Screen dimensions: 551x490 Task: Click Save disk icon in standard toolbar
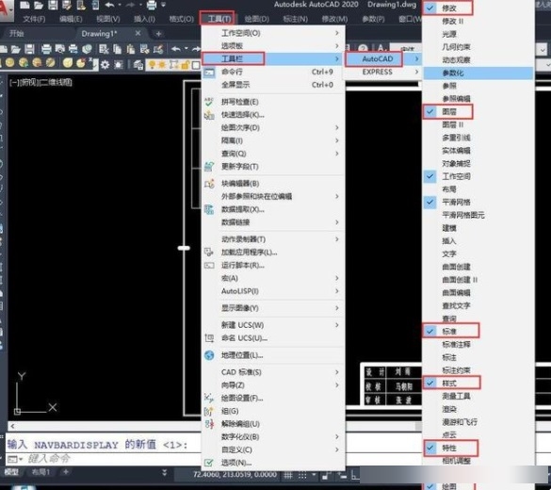click(x=29, y=49)
